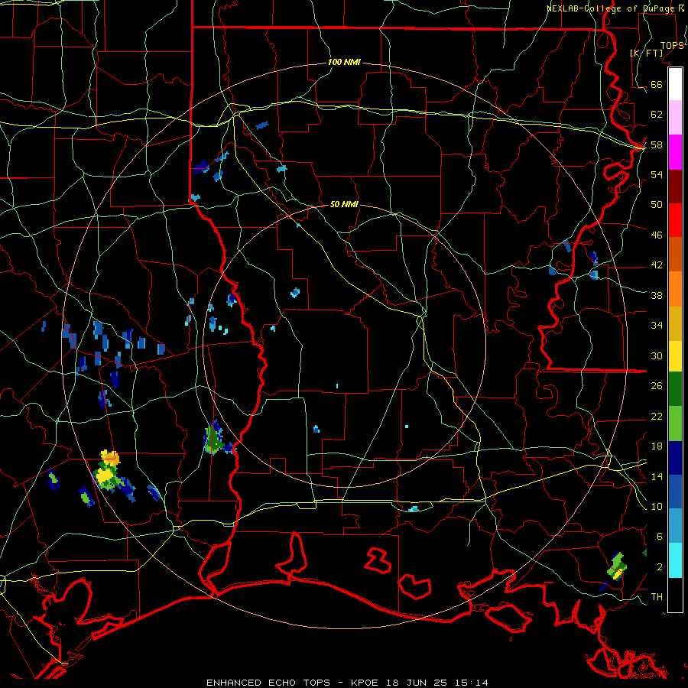Select the bright red legend band

(x=675, y=220)
